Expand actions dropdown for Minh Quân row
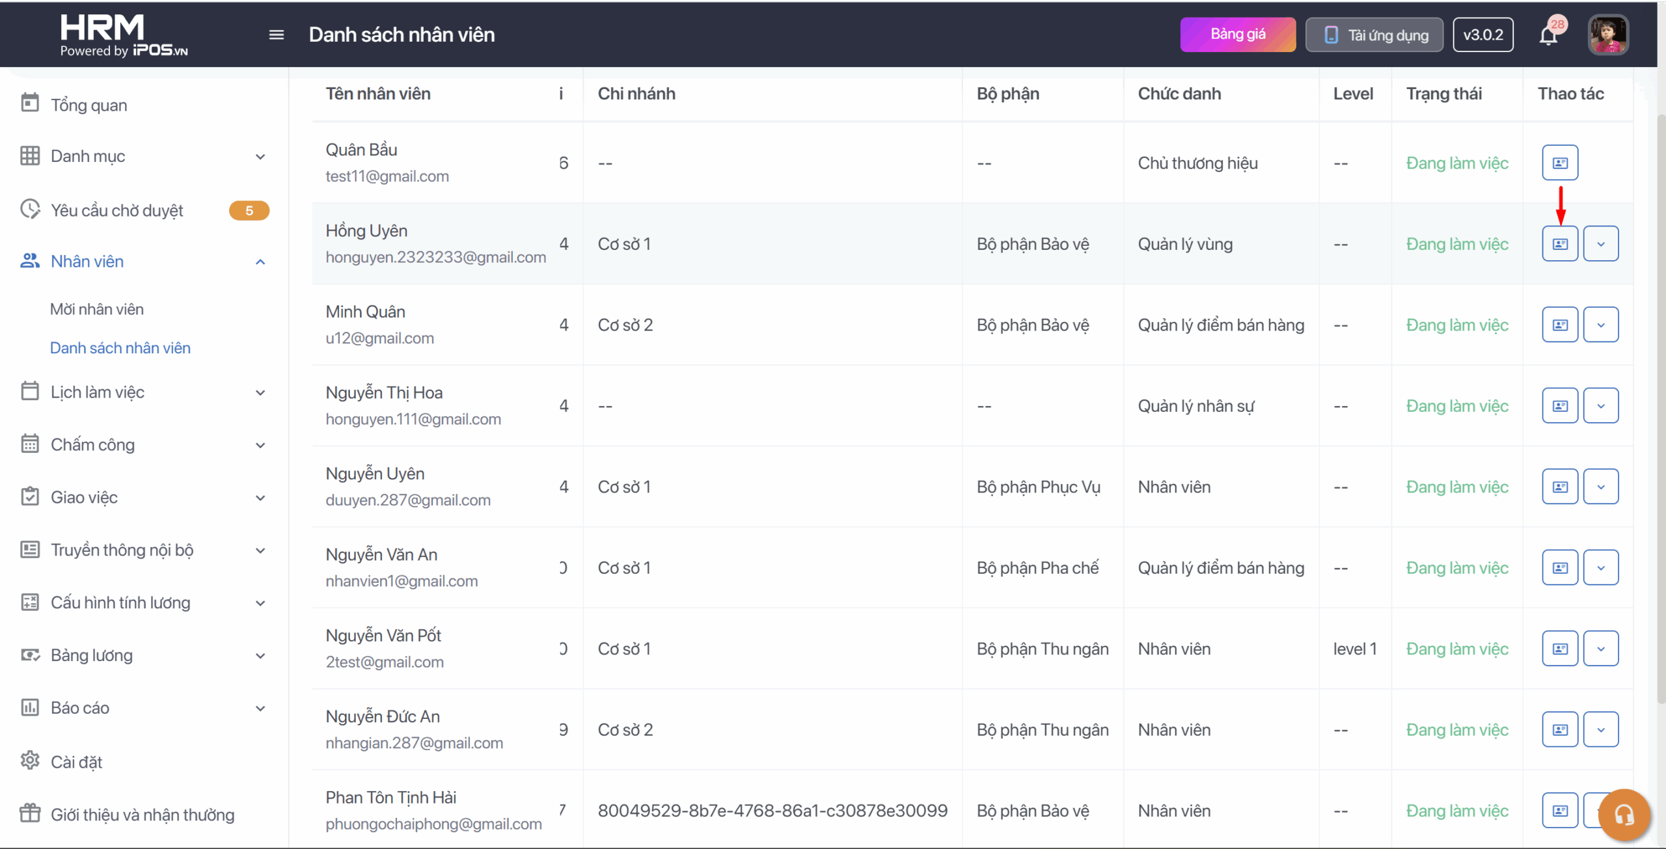 (x=1600, y=325)
